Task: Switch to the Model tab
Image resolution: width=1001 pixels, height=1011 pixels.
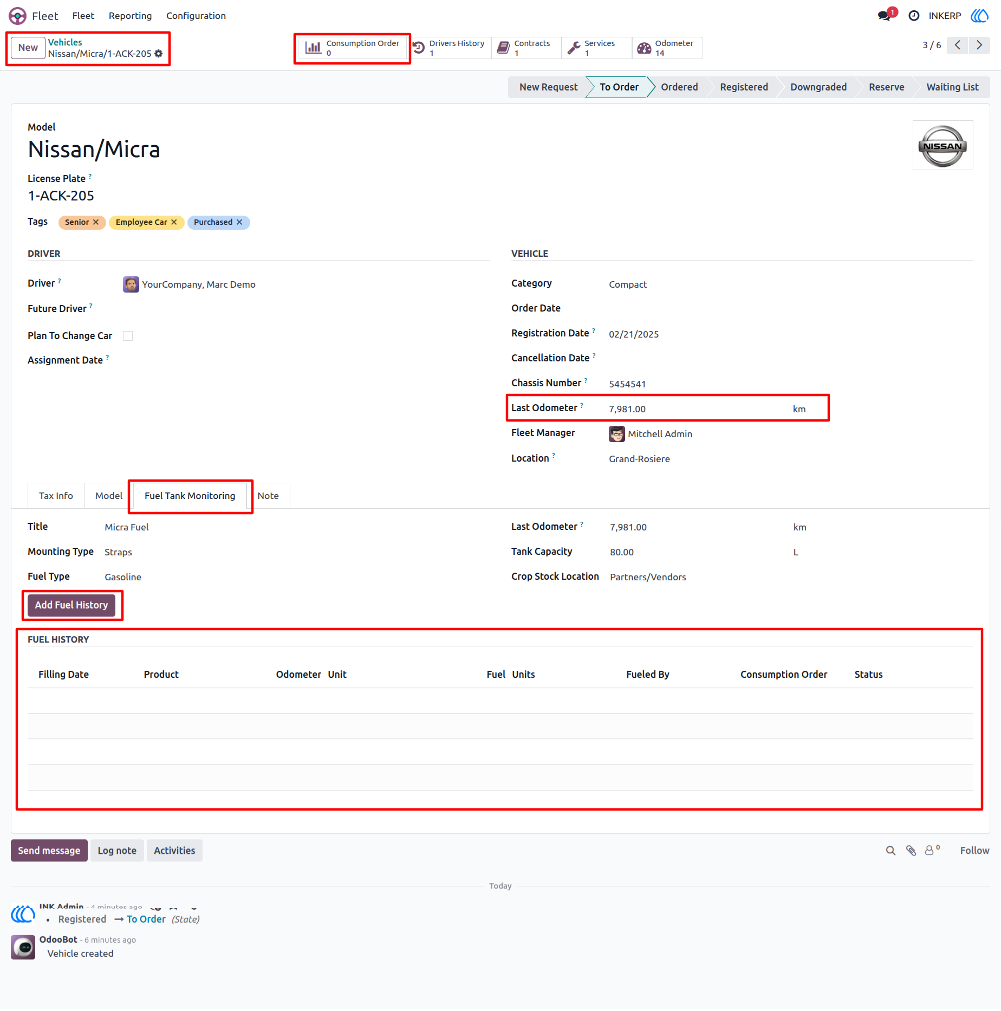Action: point(109,496)
